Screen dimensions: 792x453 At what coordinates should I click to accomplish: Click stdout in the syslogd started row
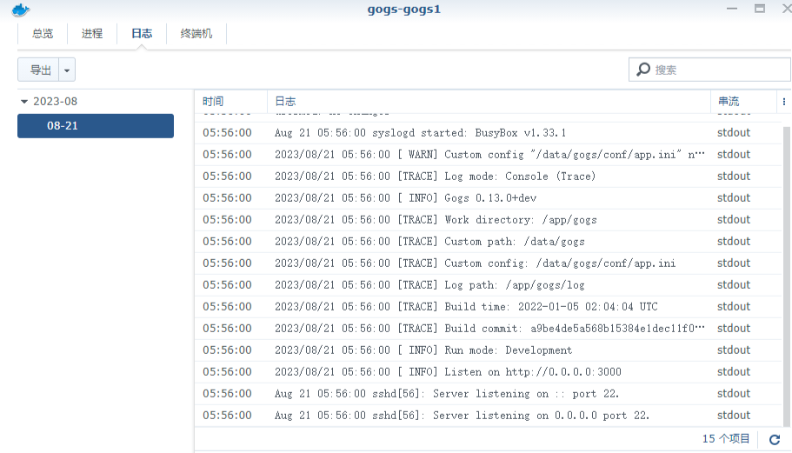point(734,133)
